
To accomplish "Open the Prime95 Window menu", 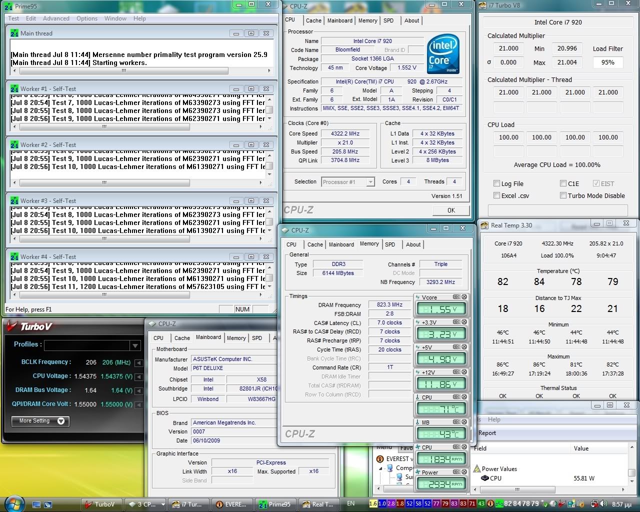I will [115, 18].
